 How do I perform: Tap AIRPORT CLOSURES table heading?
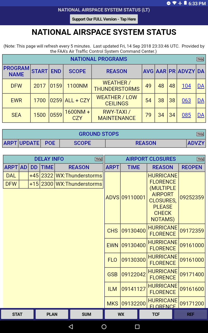(x=151, y=159)
